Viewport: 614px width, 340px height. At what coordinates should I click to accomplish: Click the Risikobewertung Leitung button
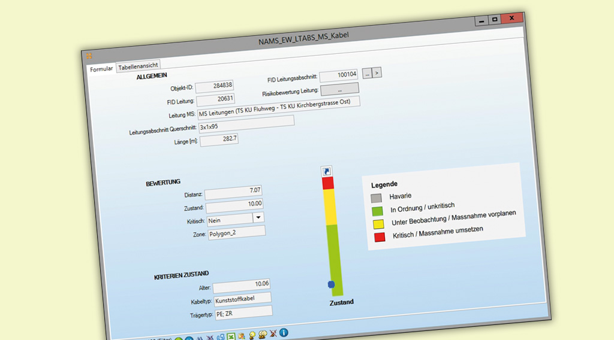click(x=339, y=89)
